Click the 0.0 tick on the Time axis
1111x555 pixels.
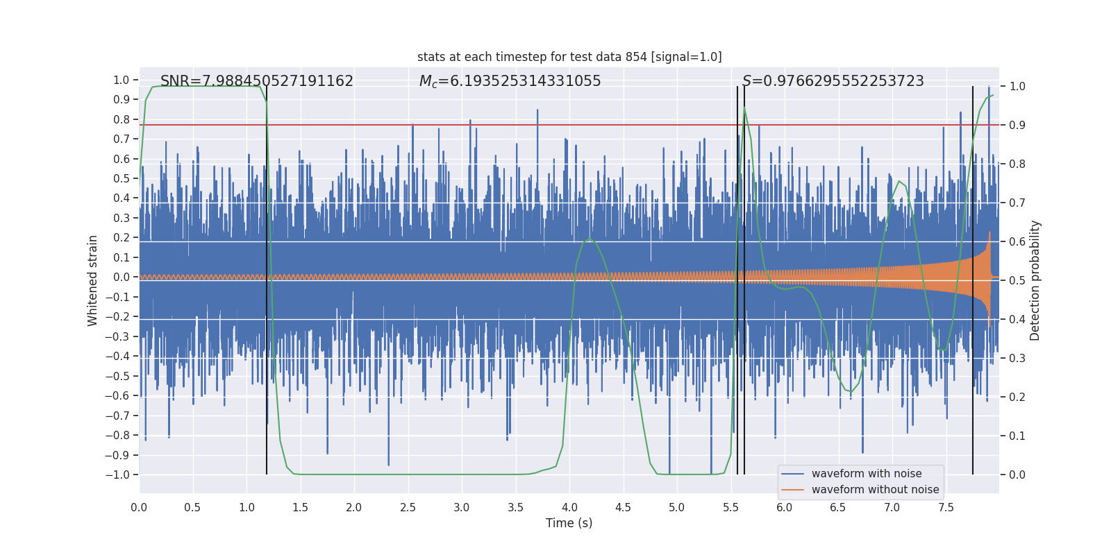pos(139,507)
